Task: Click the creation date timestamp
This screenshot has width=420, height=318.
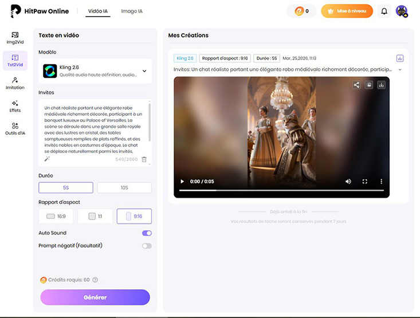Action: point(300,58)
